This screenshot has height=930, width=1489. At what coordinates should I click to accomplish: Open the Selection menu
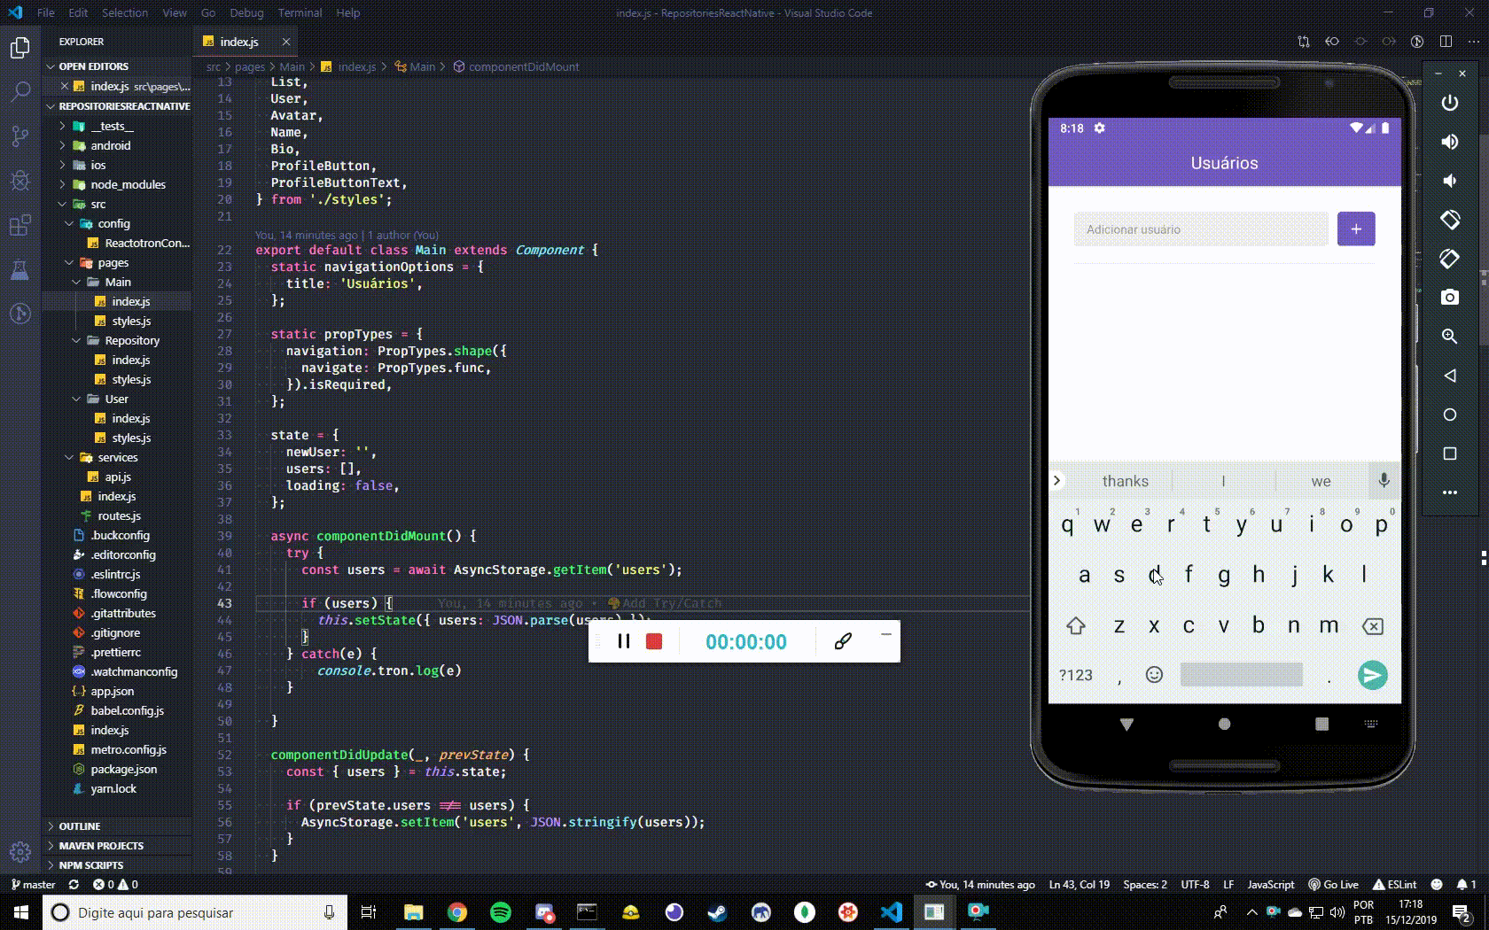pos(125,12)
